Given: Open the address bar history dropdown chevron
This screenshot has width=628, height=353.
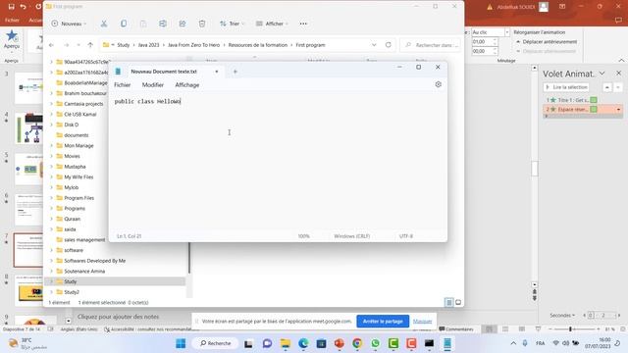Looking at the screenshot, I should 374,45.
